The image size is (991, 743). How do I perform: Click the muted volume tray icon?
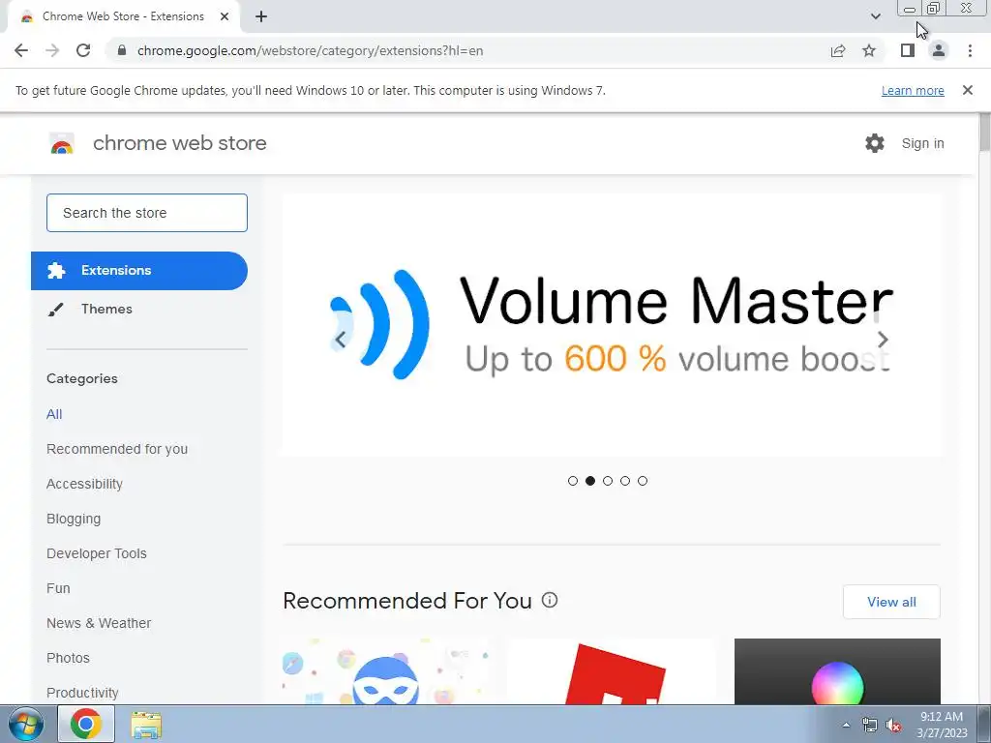[893, 725]
